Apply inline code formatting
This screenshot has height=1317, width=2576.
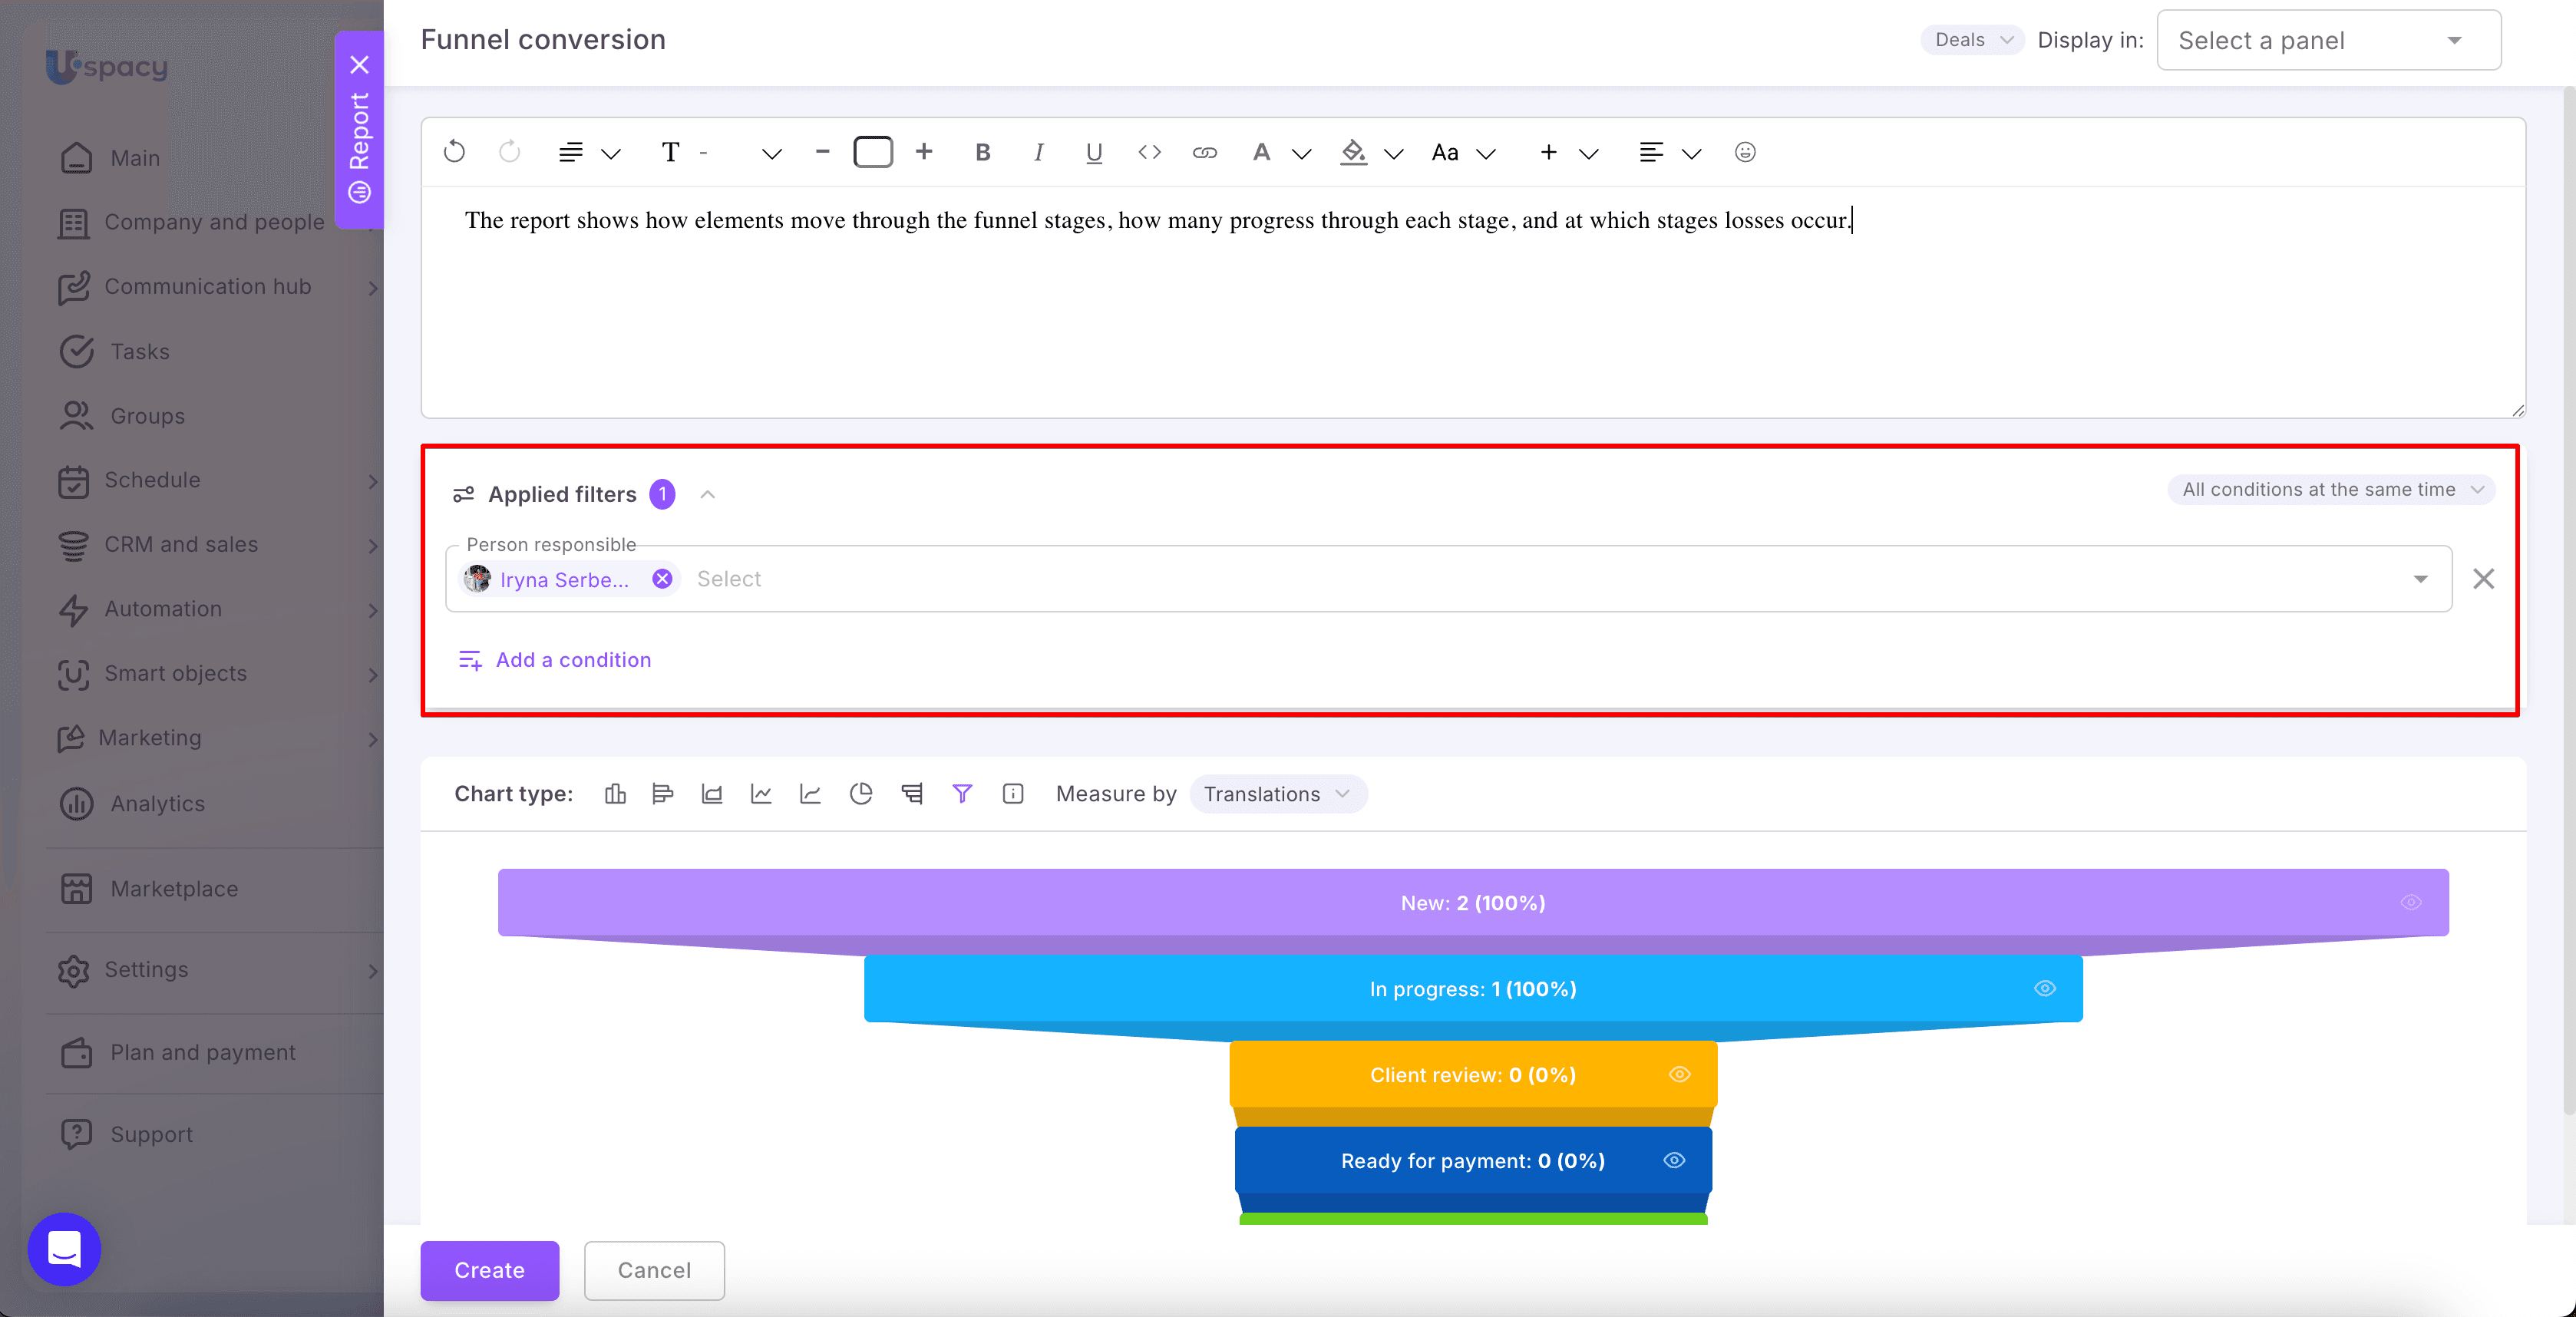click(x=1149, y=152)
